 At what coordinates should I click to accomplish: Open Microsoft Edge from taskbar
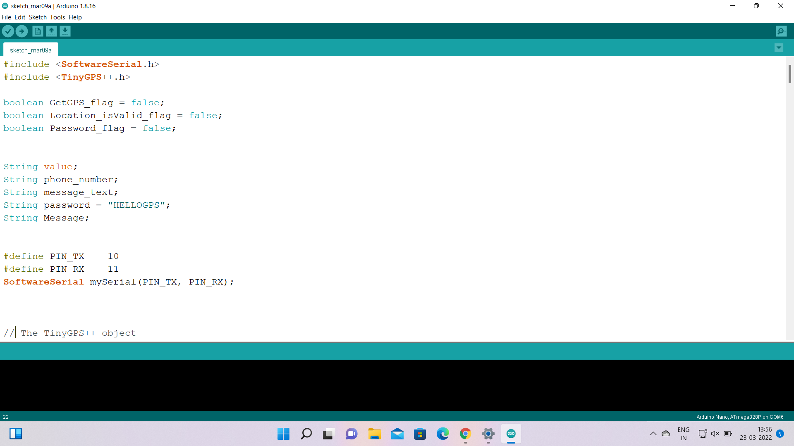[x=443, y=434]
